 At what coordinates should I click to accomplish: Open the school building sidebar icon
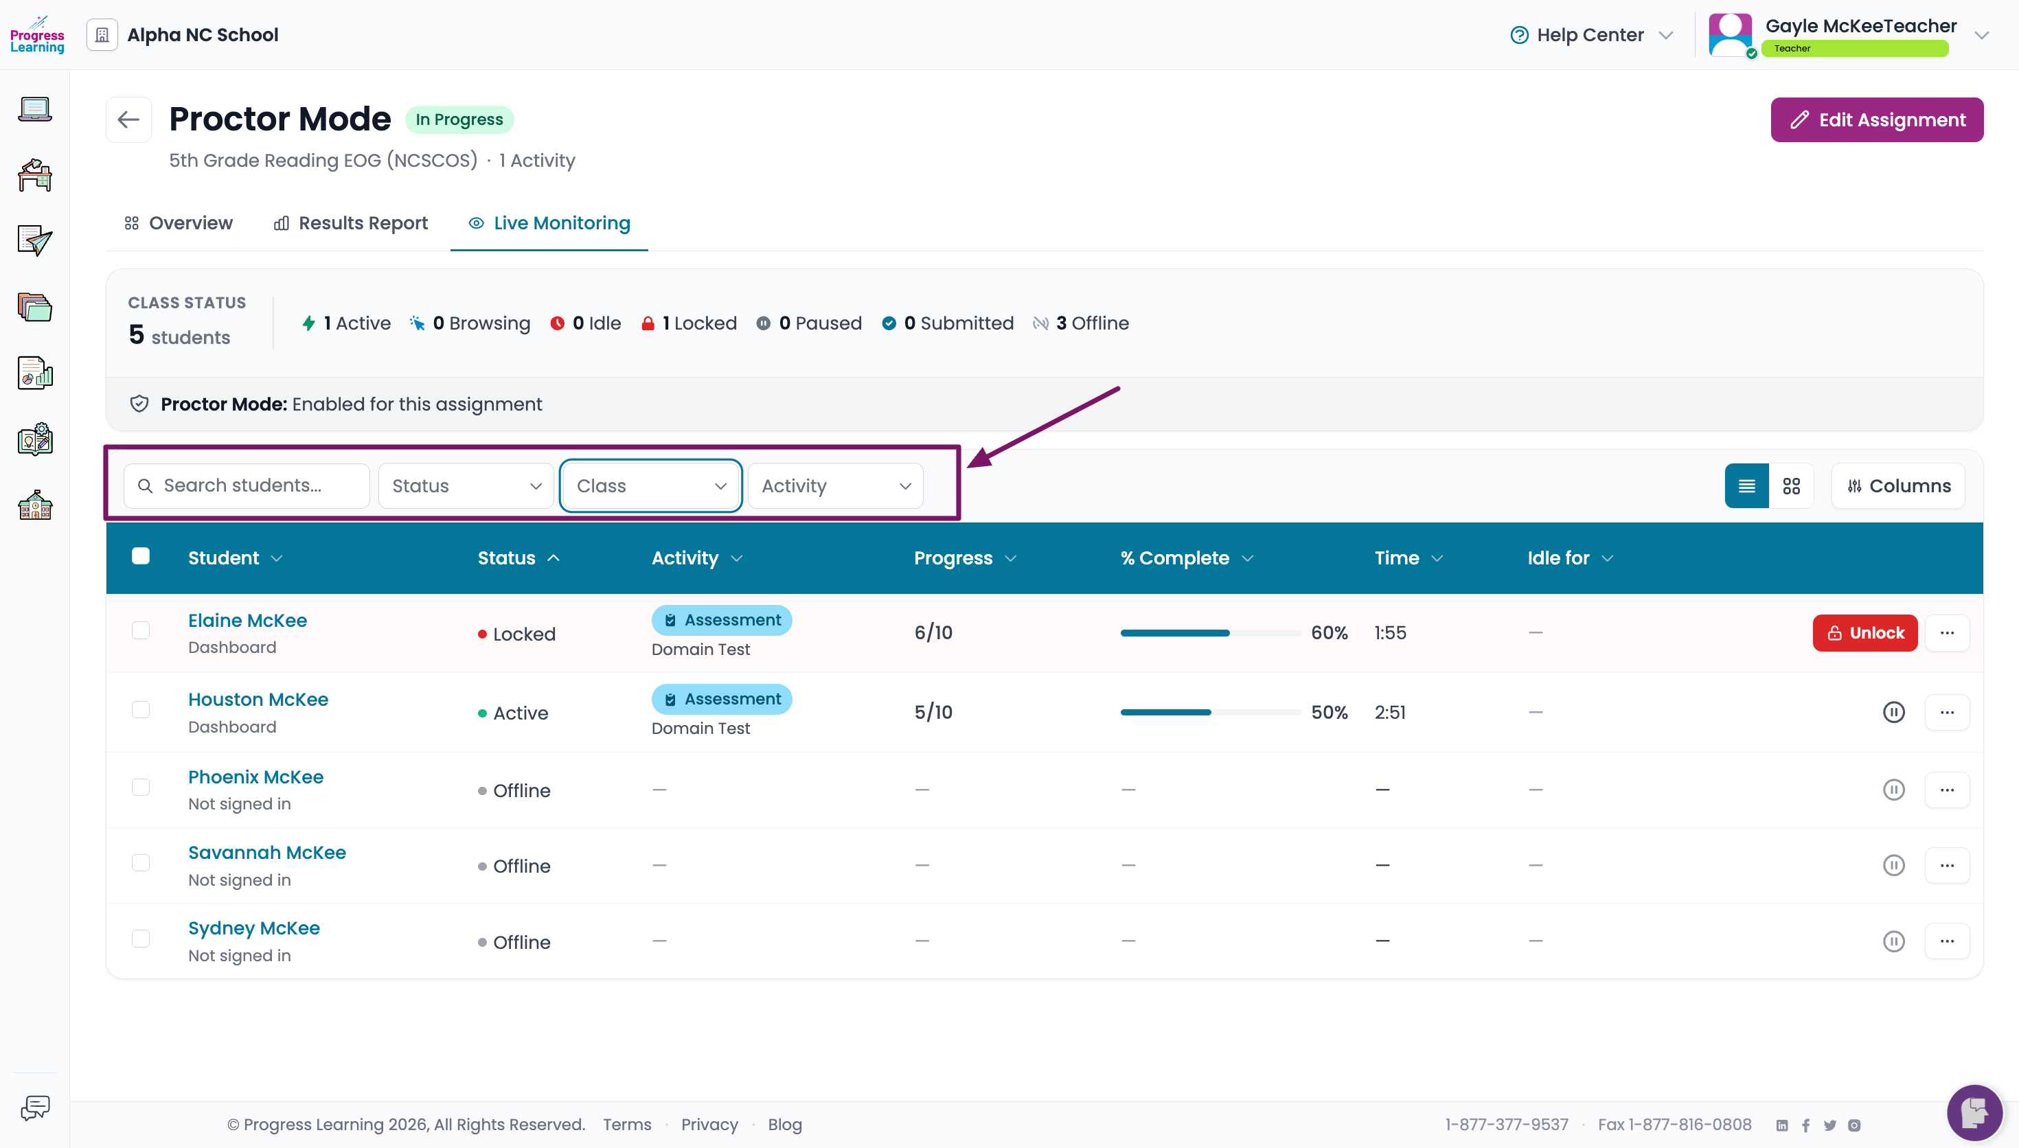(35, 505)
